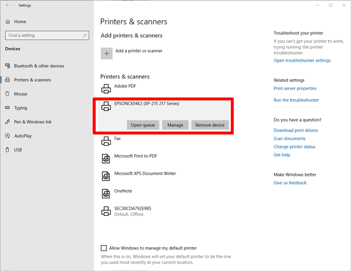This screenshot has height=271, width=351.
Task: Click the Pen & Windows Ink icon
Action: click(8, 121)
